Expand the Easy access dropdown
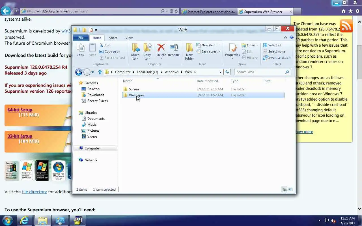This screenshot has width=362, height=226. [x=208, y=51]
